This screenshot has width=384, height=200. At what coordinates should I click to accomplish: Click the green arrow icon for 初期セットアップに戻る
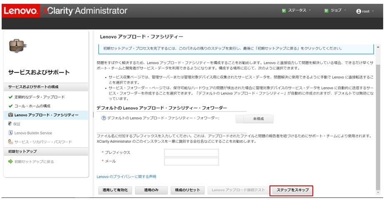[x=10, y=161]
